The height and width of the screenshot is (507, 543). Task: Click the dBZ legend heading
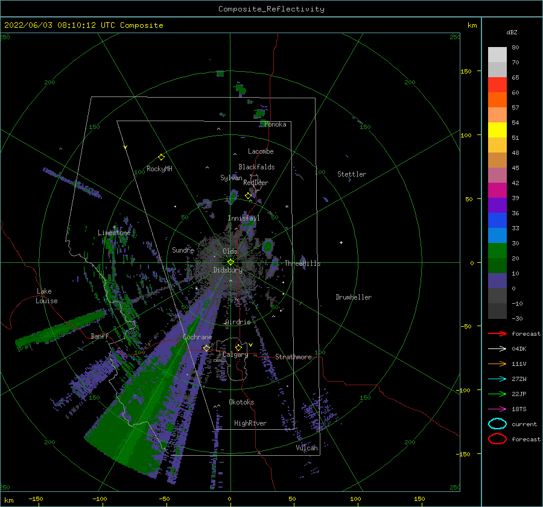[x=512, y=33]
